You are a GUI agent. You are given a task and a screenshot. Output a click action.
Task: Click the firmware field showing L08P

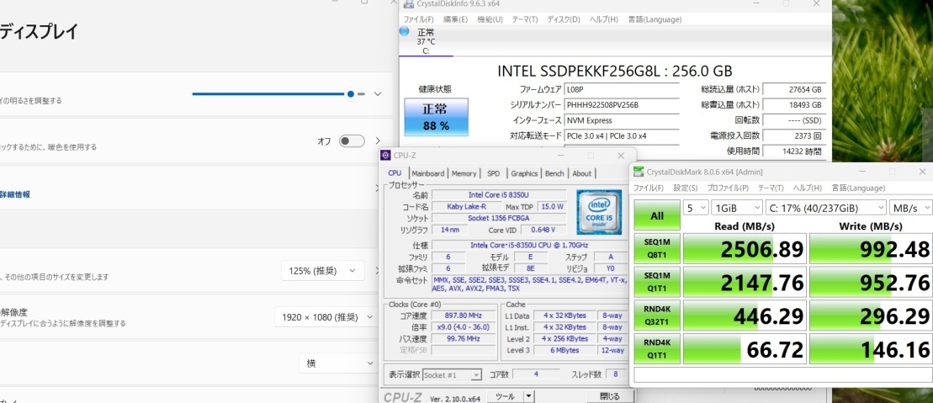[621, 89]
